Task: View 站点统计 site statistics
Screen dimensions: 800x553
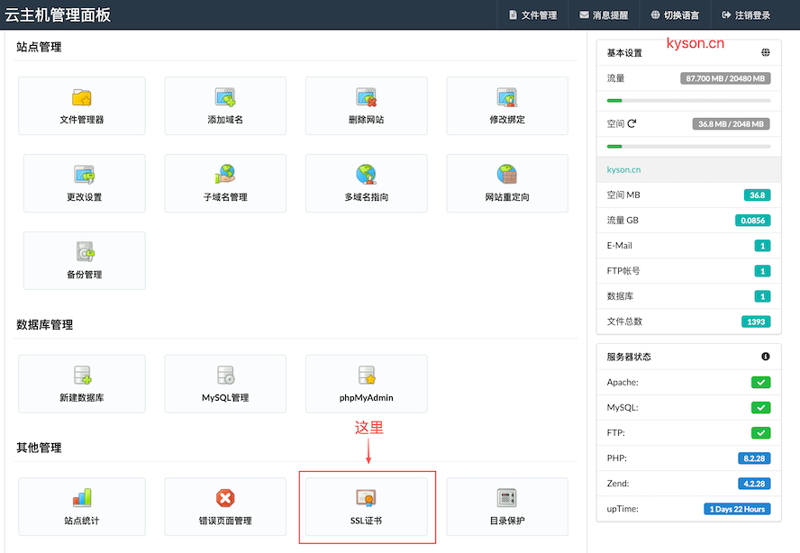Action: coord(81,506)
